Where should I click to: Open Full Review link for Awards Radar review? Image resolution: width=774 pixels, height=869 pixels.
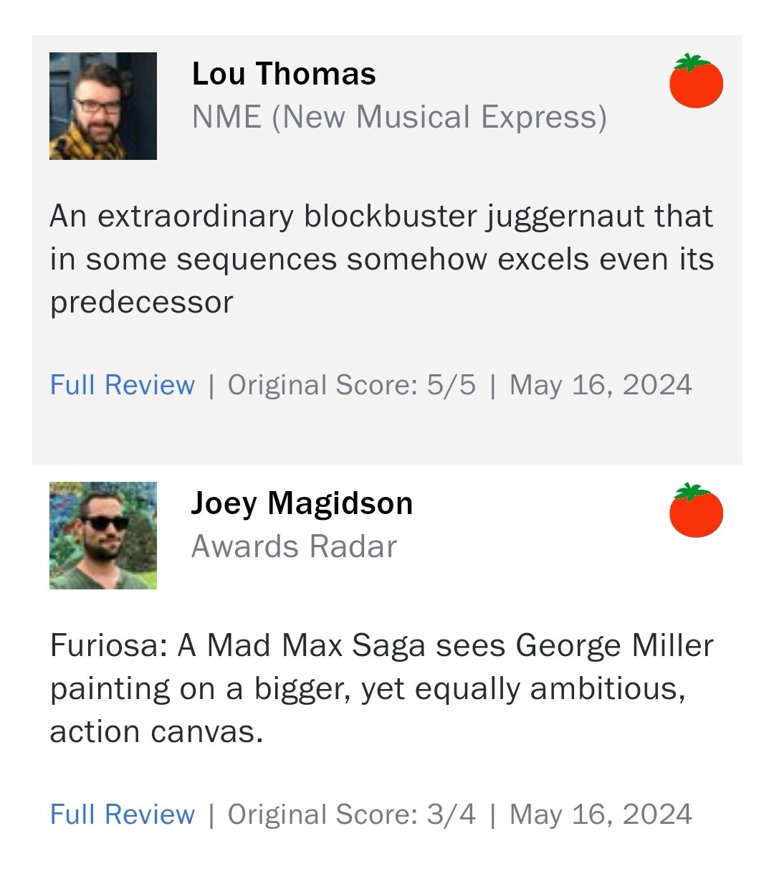click(123, 815)
